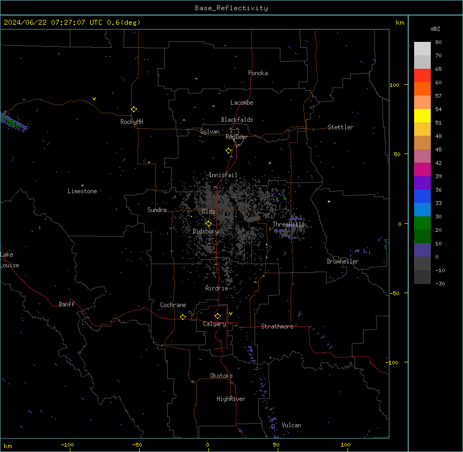463x452 pixels.
Task: Click the Airdrie label
Action: click(217, 288)
